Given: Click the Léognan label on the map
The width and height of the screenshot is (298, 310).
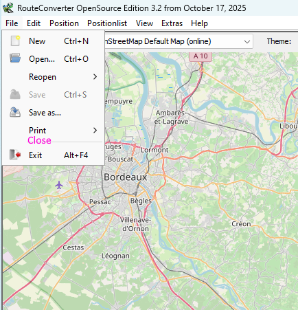Looking at the screenshot, I should [115, 256].
